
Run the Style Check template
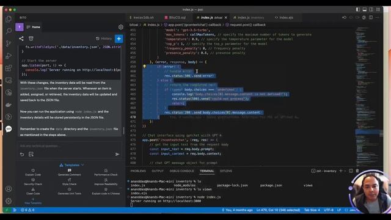coord(69,182)
